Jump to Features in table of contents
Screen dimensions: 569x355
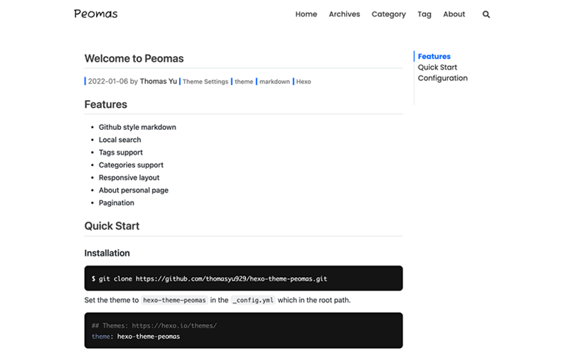point(434,57)
